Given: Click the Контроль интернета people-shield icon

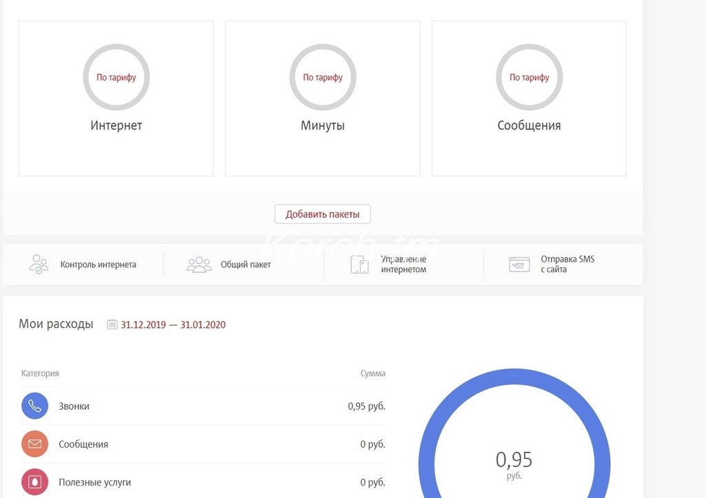Looking at the screenshot, I should (39, 264).
